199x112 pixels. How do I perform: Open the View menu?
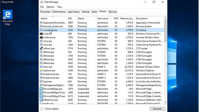(x=59, y=7)
